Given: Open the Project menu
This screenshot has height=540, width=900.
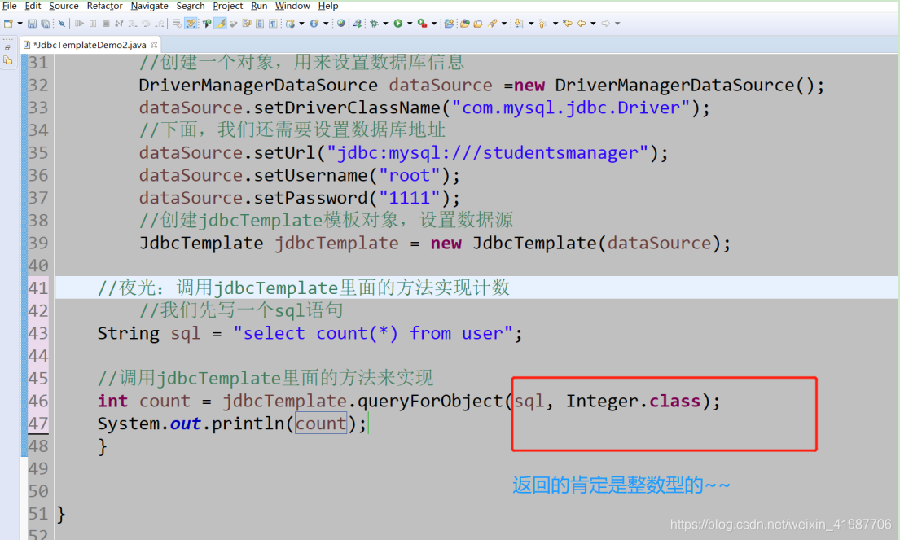Looking at the screenshot, I should 228,6.
